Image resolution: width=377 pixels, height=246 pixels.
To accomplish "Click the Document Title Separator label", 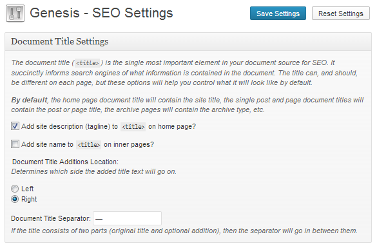I will pos(51,218).
